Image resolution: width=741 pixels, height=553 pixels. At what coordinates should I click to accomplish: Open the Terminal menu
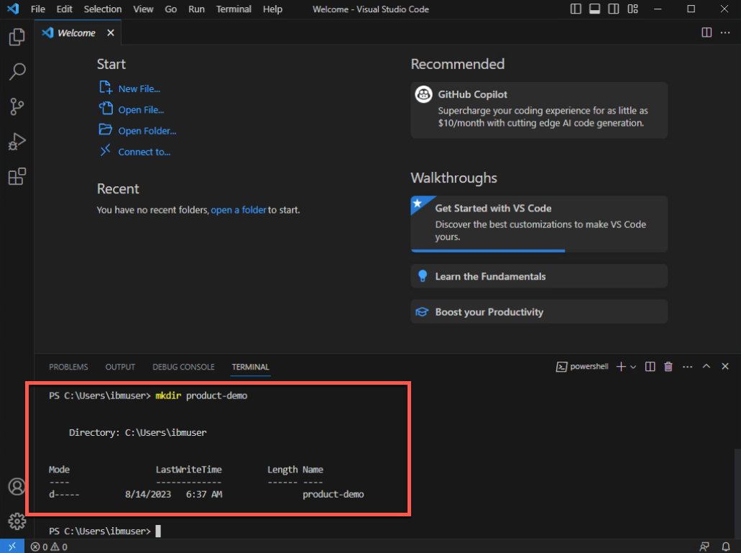click(234, 9)
